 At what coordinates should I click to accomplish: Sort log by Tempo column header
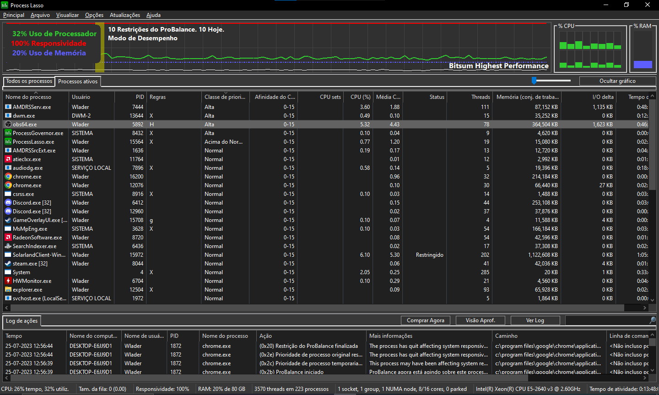34,336
